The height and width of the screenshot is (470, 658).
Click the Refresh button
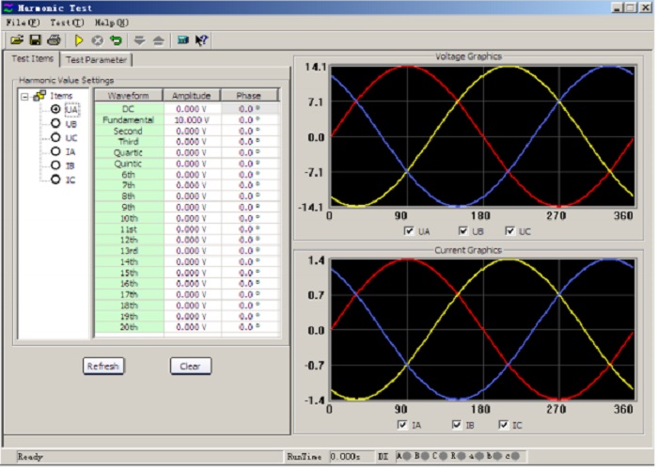[103, 366]
